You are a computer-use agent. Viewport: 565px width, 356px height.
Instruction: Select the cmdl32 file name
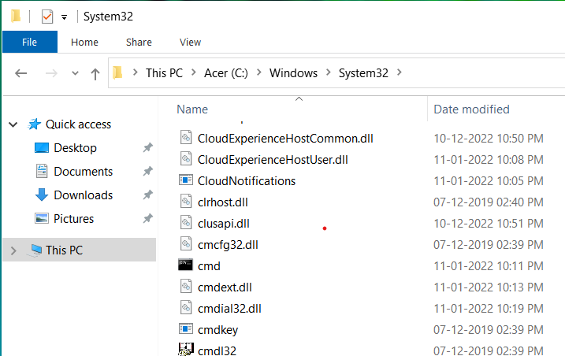tap(217, 350)
